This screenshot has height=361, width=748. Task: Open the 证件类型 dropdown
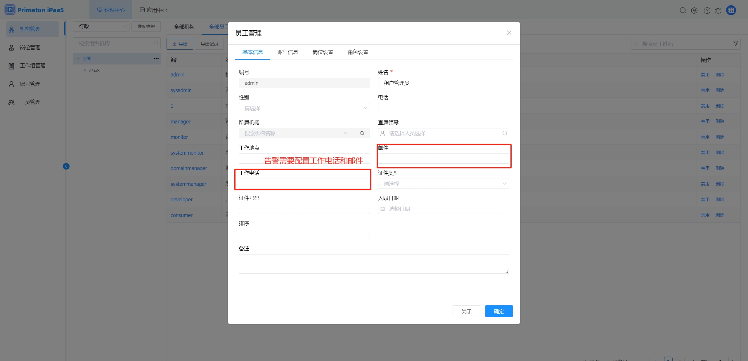(443, 184)
